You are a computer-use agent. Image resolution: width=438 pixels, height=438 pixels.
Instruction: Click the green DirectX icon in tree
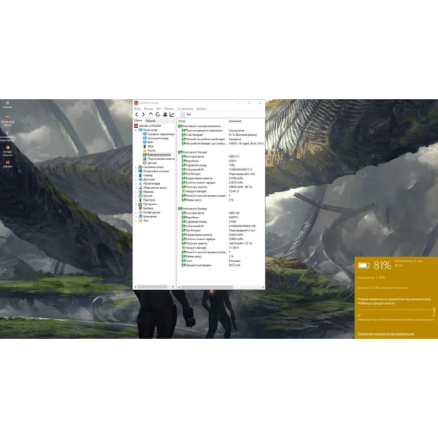pos(140,196)
